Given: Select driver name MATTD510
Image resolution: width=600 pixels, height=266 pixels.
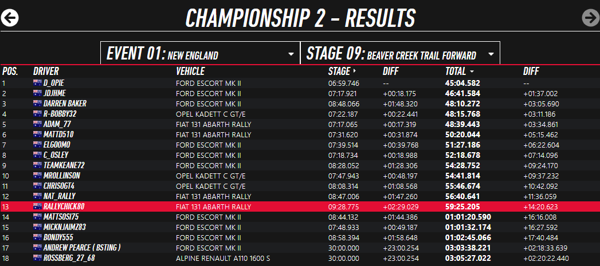Looking at the screenshot, I should (x=58, y=134).
